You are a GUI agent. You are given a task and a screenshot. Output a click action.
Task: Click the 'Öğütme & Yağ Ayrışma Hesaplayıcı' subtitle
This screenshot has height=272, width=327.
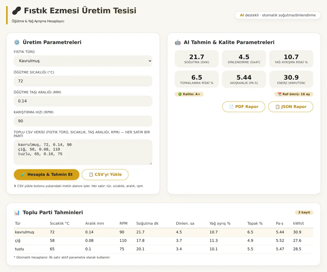point(38,21)
